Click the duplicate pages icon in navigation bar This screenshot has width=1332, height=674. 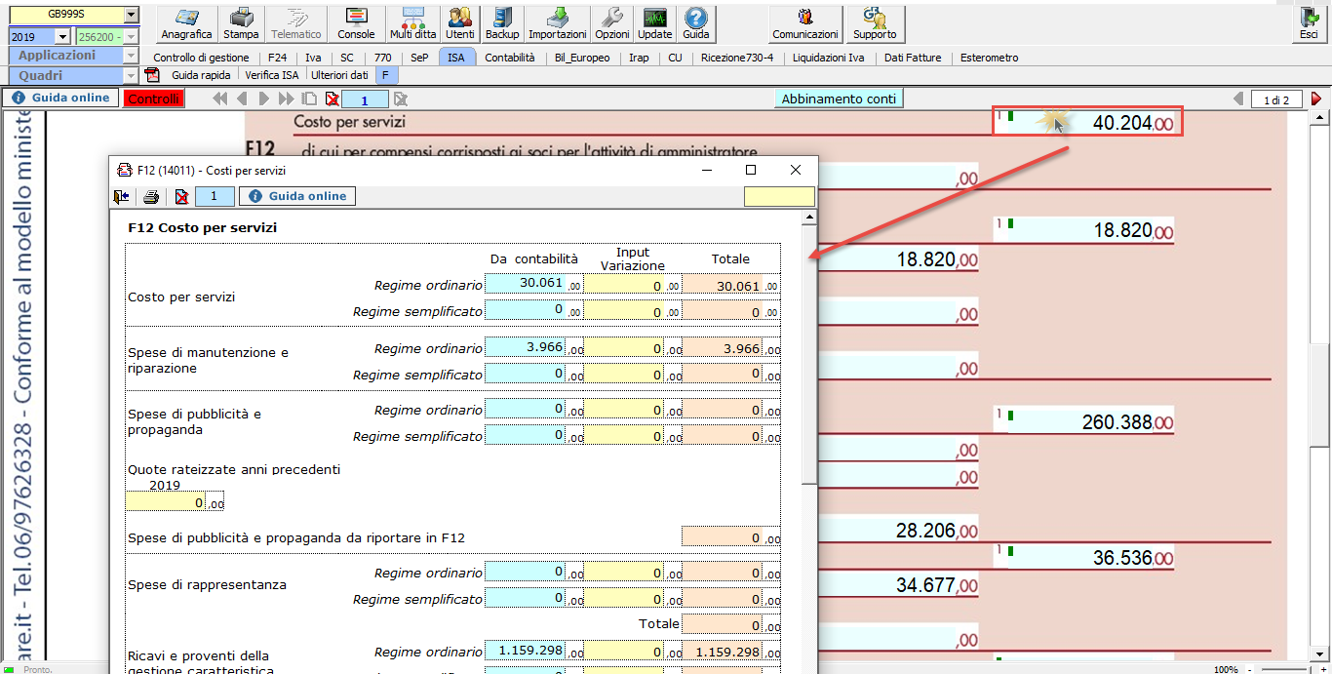tap(309, 99)
